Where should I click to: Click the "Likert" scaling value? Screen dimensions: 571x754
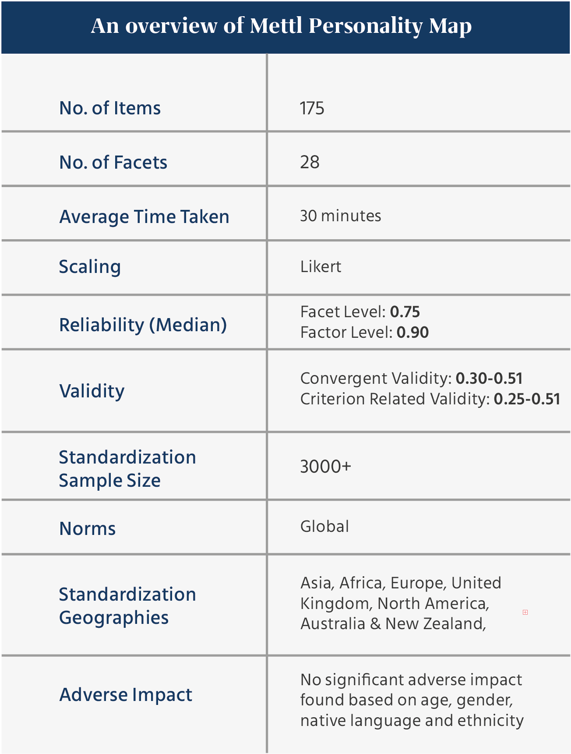(x=321, y=266)
